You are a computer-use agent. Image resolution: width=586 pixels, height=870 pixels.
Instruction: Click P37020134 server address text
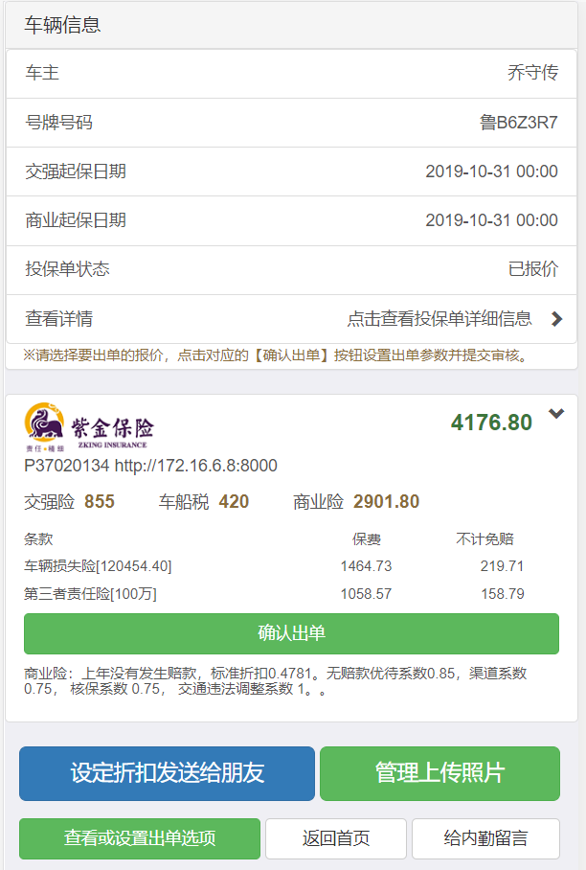point(150,466)
